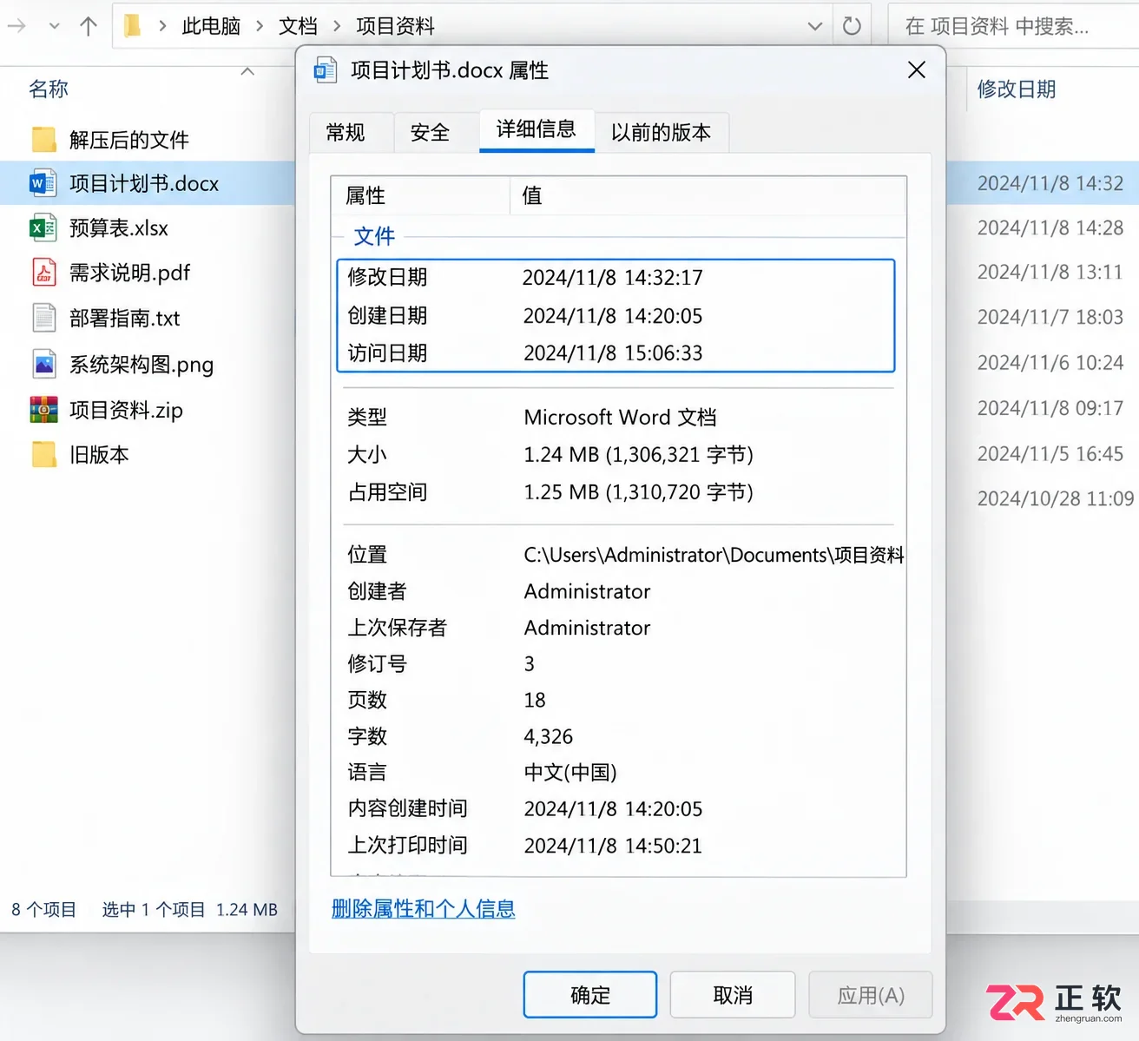1139x1041 pixels.
Task: Click the 修改日期 property row
Action: pos(616,277)
